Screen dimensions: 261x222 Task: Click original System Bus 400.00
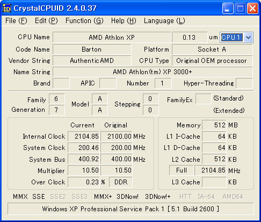pyautogui.click(x=117, y=159)
